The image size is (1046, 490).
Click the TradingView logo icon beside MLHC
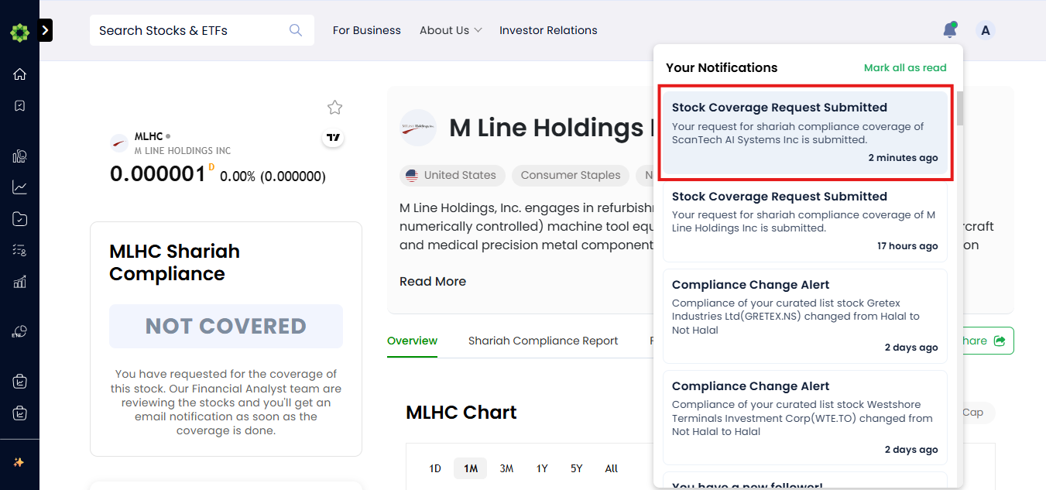[333, 138]
